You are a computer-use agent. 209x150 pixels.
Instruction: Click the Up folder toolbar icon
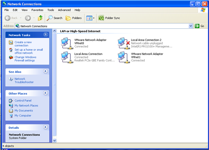[40, 18]
